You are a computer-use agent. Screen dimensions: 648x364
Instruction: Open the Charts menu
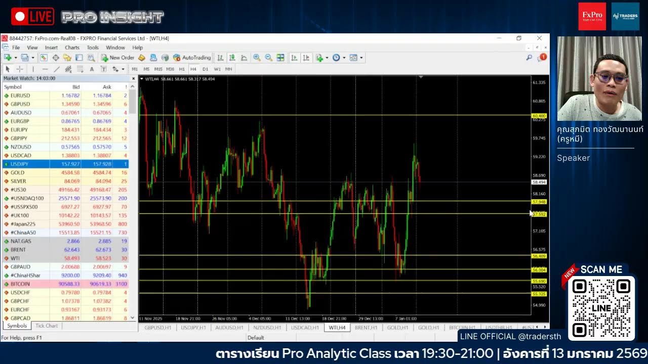click(x=72, y=48)
